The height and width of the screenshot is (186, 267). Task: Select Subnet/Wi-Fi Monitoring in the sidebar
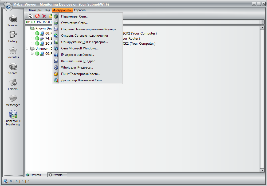tap(13, 118)
